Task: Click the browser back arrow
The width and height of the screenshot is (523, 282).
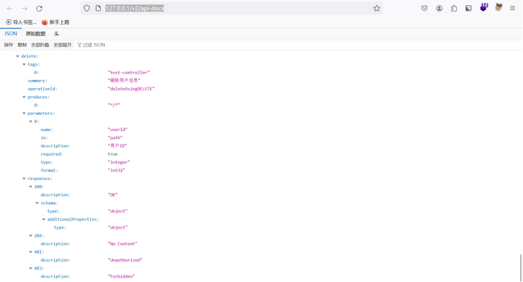Action: pos(9,8)
